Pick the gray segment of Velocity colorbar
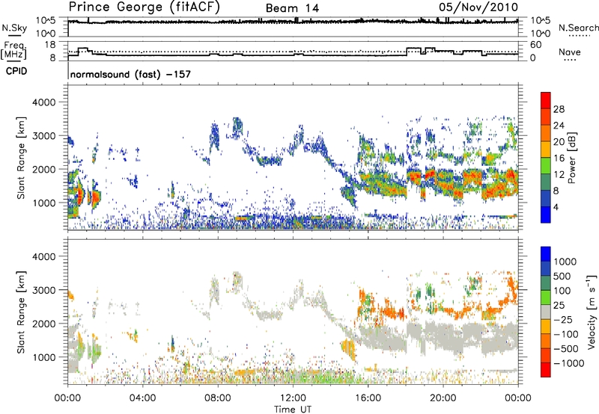The width and height of the screenshot is (599, 414). point(546,312)
